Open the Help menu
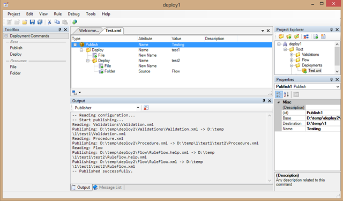The image size is (343, 201). point(106,14)
